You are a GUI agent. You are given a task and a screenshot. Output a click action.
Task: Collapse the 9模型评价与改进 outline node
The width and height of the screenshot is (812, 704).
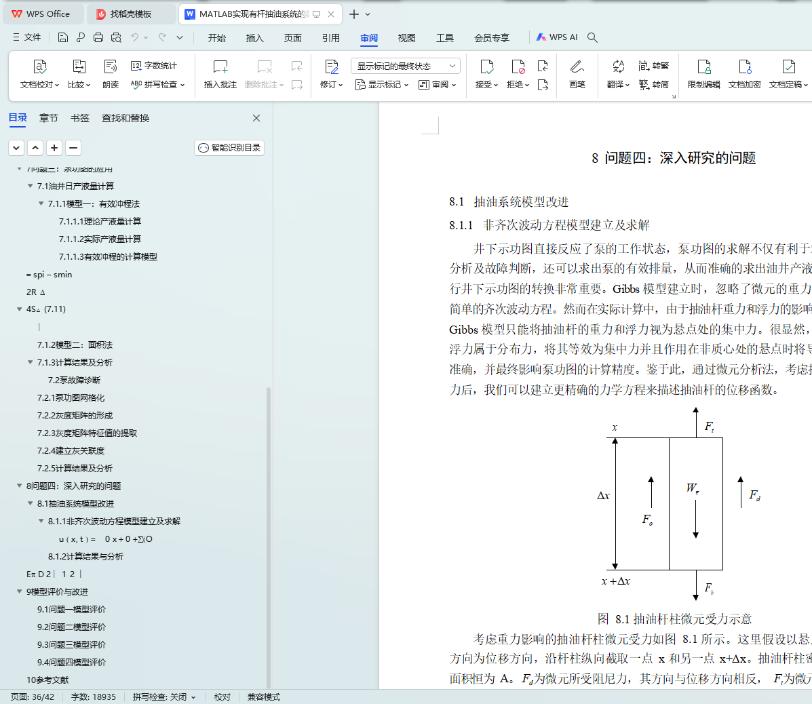coord(19,591)
